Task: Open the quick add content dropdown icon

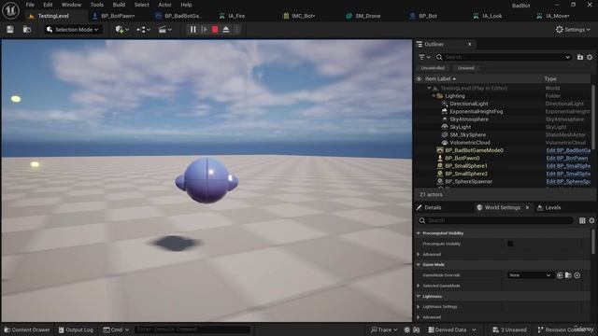Action: coord(122,29)
